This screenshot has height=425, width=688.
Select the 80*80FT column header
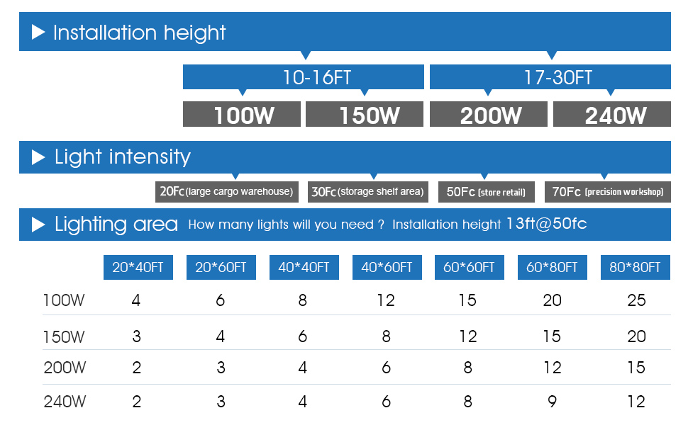(635, 267)
